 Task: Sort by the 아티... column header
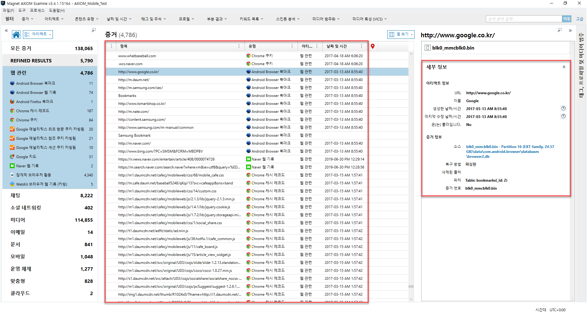pyautogui.click(x=307, y=46)
